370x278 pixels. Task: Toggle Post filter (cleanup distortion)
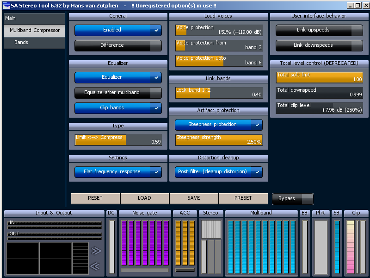click(219, 172)
